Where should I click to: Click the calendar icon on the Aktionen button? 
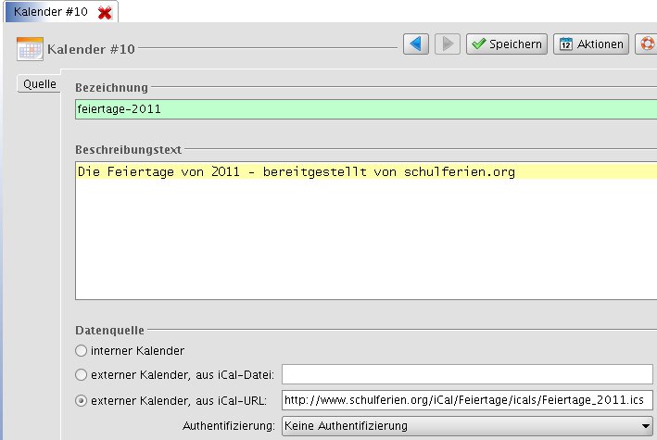tap(565, 44)
